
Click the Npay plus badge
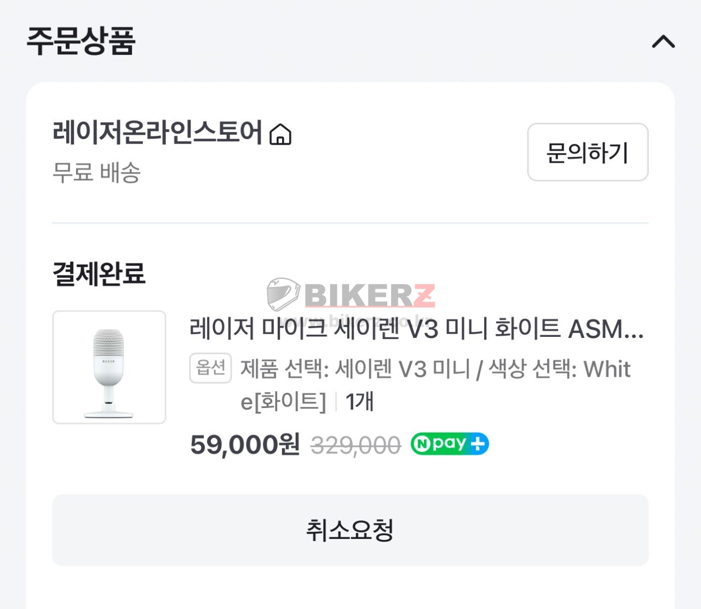[450, 444]
